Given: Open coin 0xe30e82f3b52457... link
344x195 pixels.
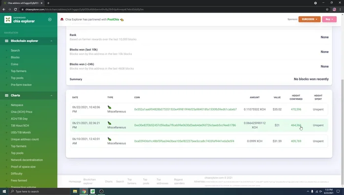Looking at the screenshot, I should tap(185, 125).
